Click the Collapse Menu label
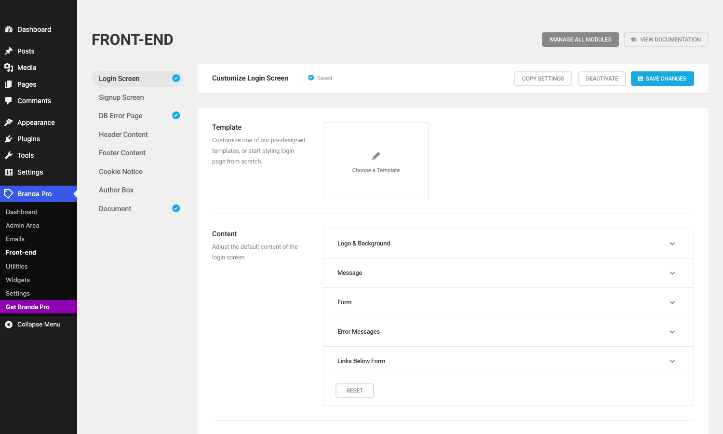The width and height of the screenshot is (723, 434). coord(39,325)
